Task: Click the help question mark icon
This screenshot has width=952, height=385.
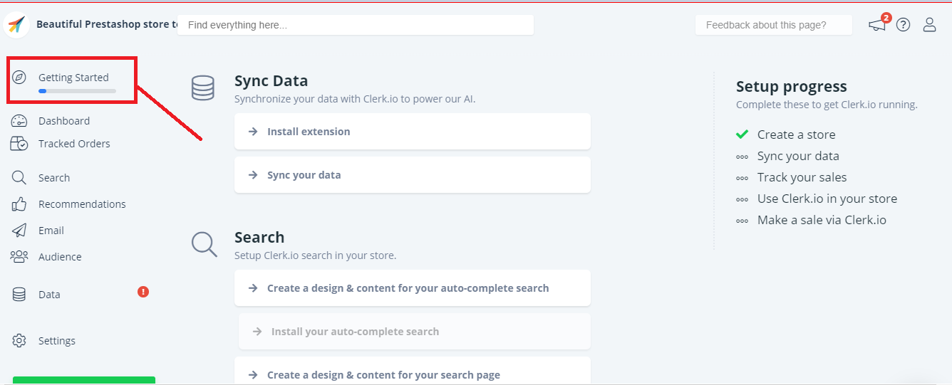Action: (904, 25)
